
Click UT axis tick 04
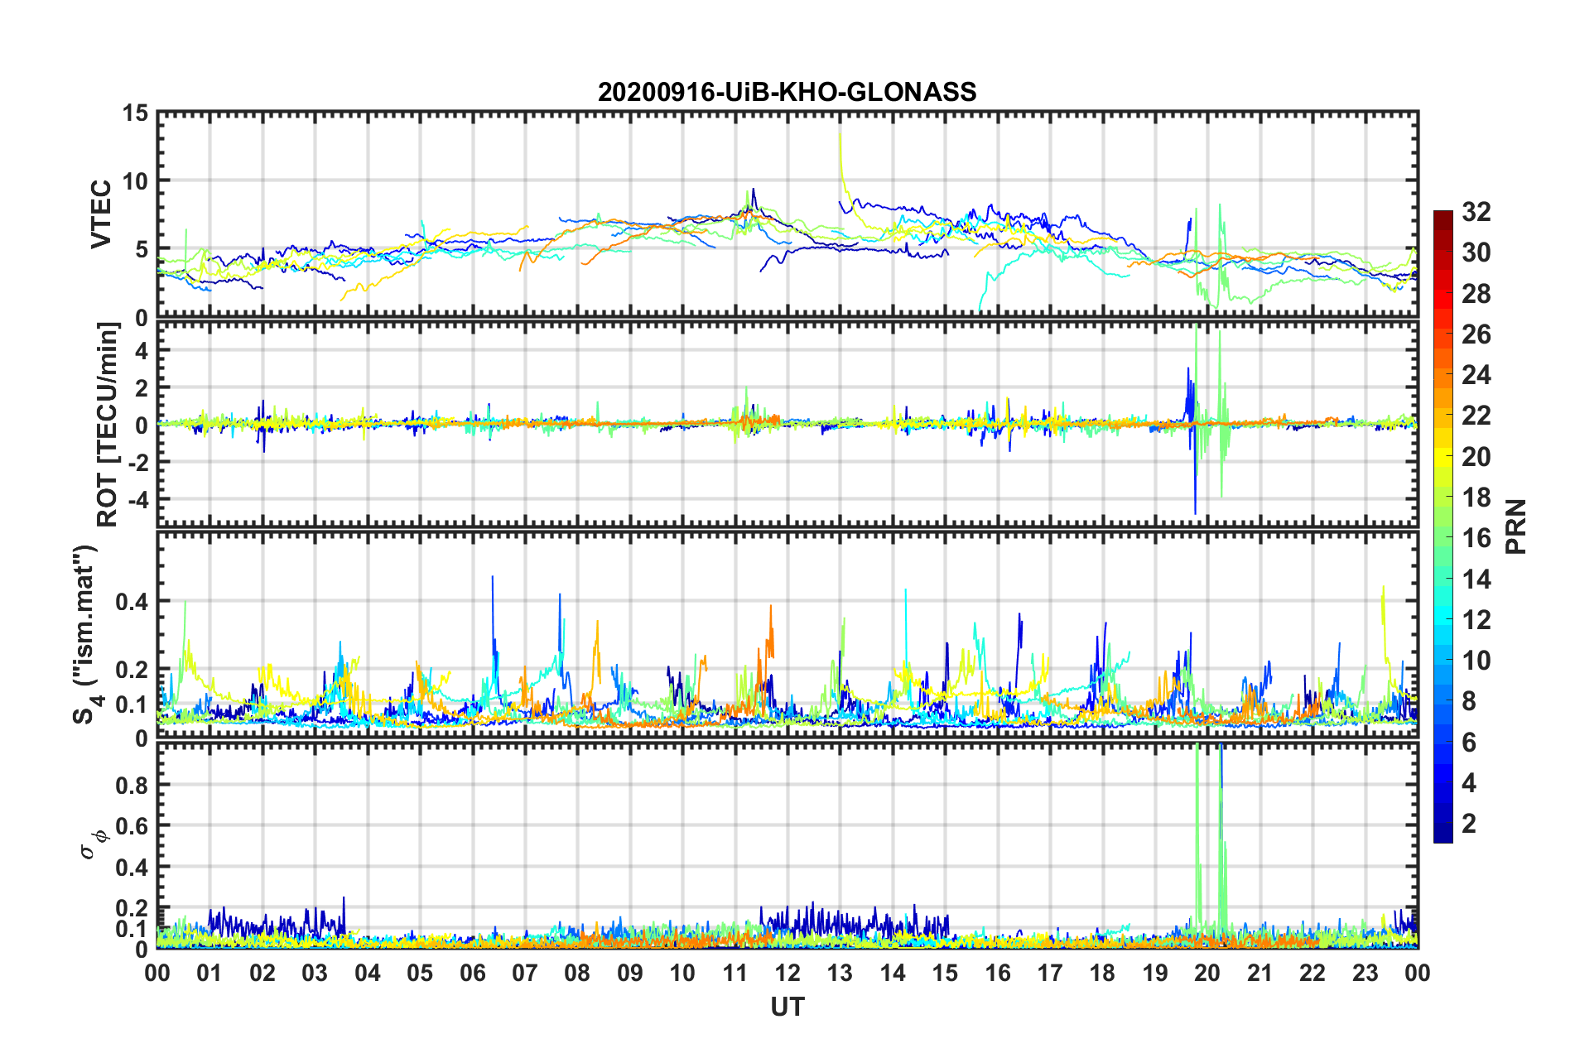[x=368, y=974]
